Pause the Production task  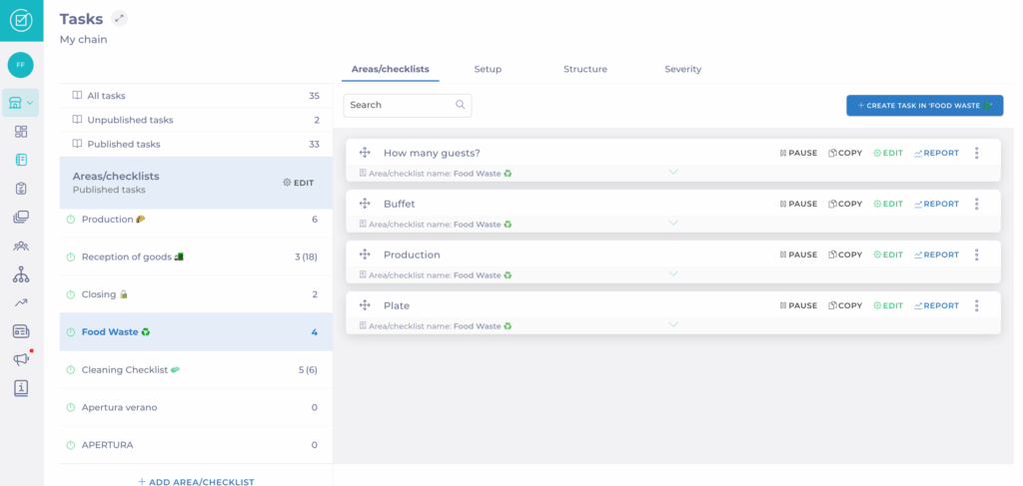coord(797,254)
